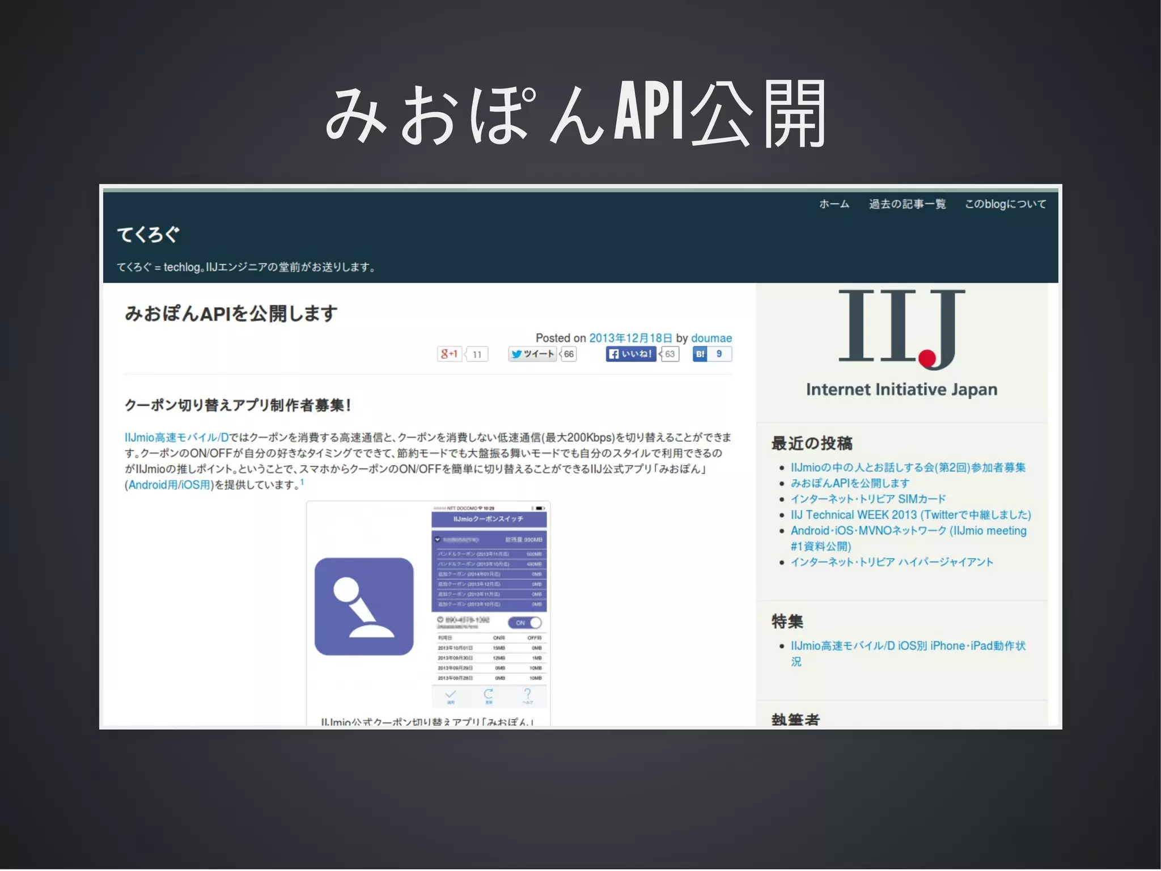Click the slide title みおぽんAPI公開
The height and width of the screenshot is (871, 1161).
[x=576, y=114]
